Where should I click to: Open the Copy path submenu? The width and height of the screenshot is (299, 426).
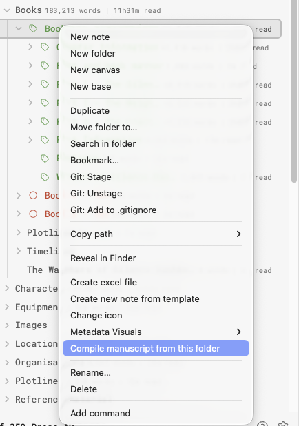(x=156, y=234)
